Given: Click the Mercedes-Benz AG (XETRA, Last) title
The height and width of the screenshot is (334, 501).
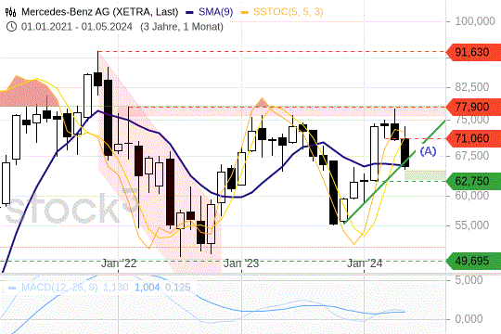Looking at the screenshot, I should [x=99, y=12].
